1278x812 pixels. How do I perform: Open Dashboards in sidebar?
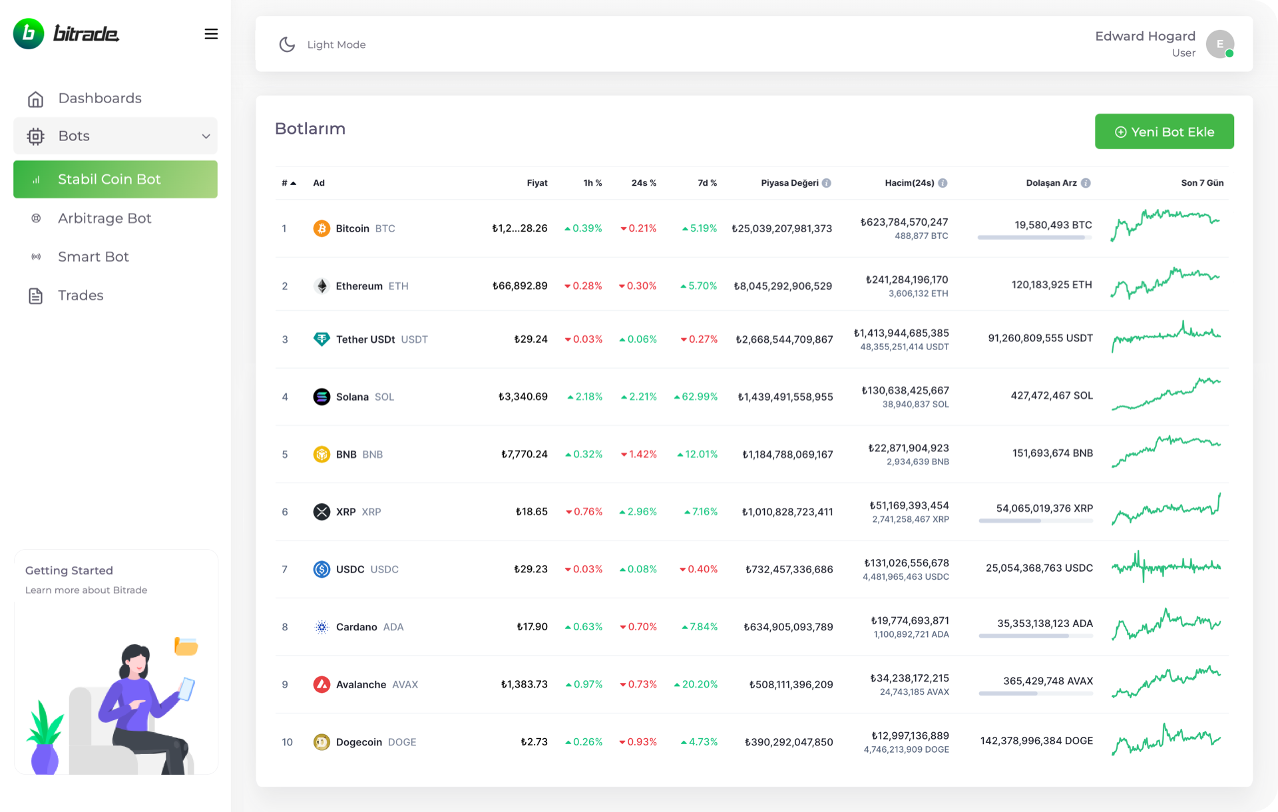click(100, 99)
